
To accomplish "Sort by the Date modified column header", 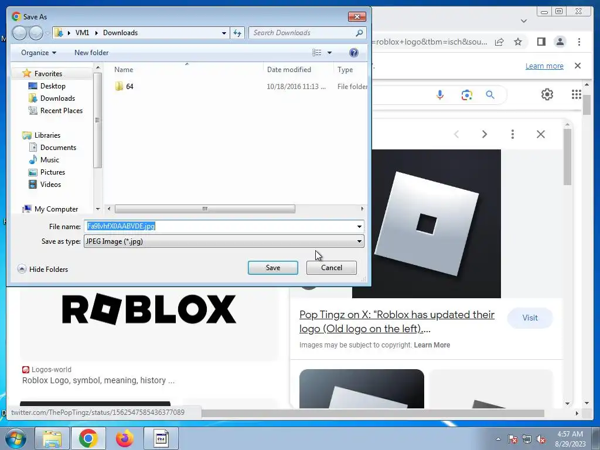I will (x=289, y=70).
